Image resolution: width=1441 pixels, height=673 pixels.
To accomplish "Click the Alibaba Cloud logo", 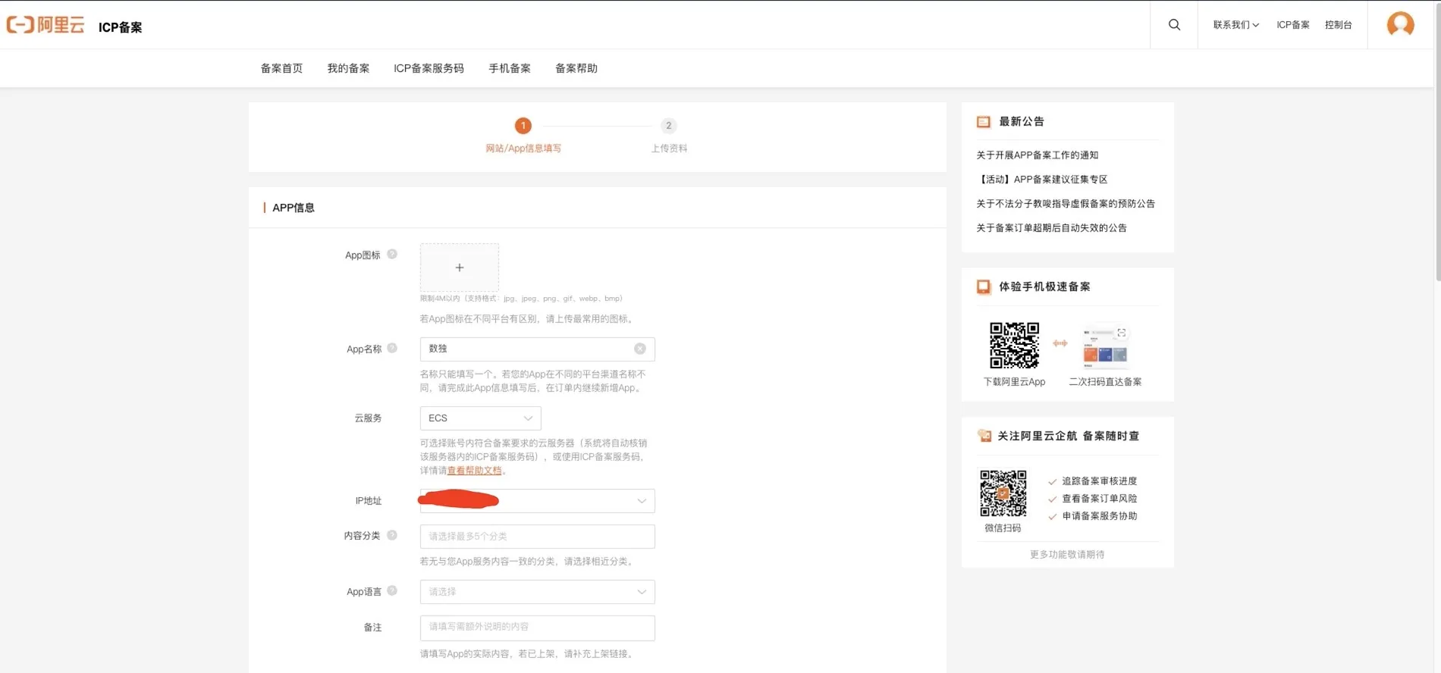I will tap(46, 25).
